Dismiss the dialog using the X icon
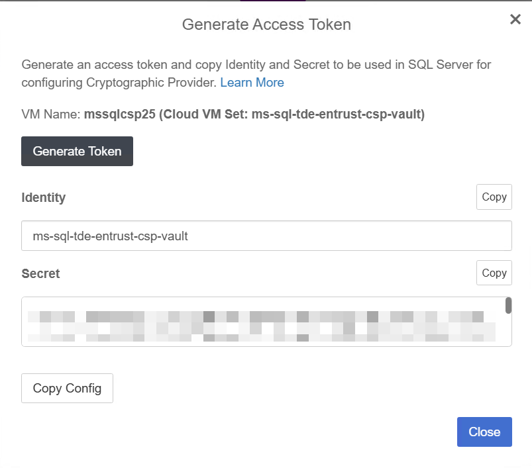The height and width of the screenshot is (468, 532). 515,19
